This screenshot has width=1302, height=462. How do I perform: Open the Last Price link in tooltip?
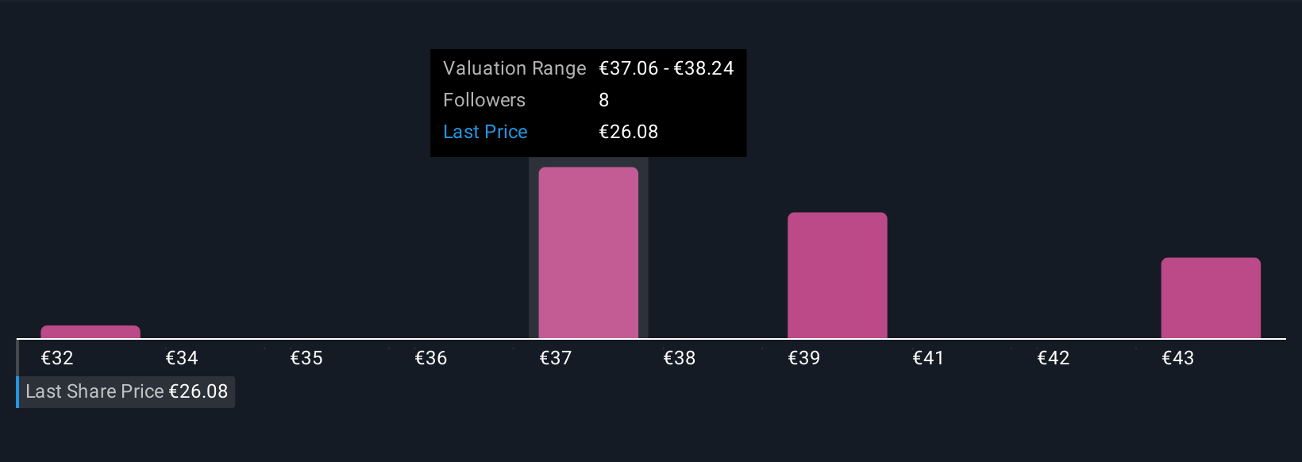(x=485, y=132)
